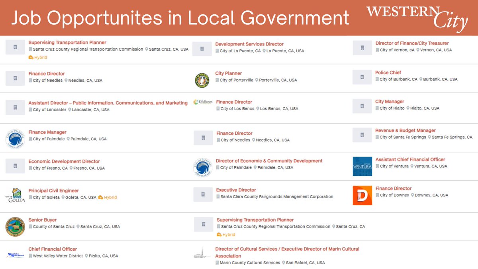478x269 pixels.
Task: Open the Executive Director job title
Action: (236, 190)
